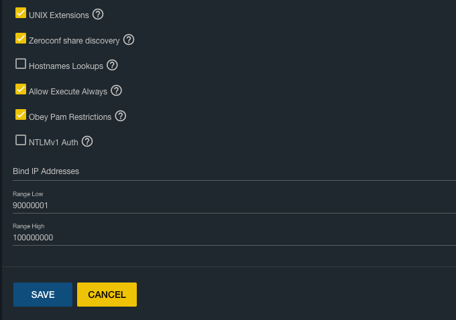This screenshot has width=456, height=320.
Task: Toggle the Allow Execute Always checkbox
Action: click(21, 90)
